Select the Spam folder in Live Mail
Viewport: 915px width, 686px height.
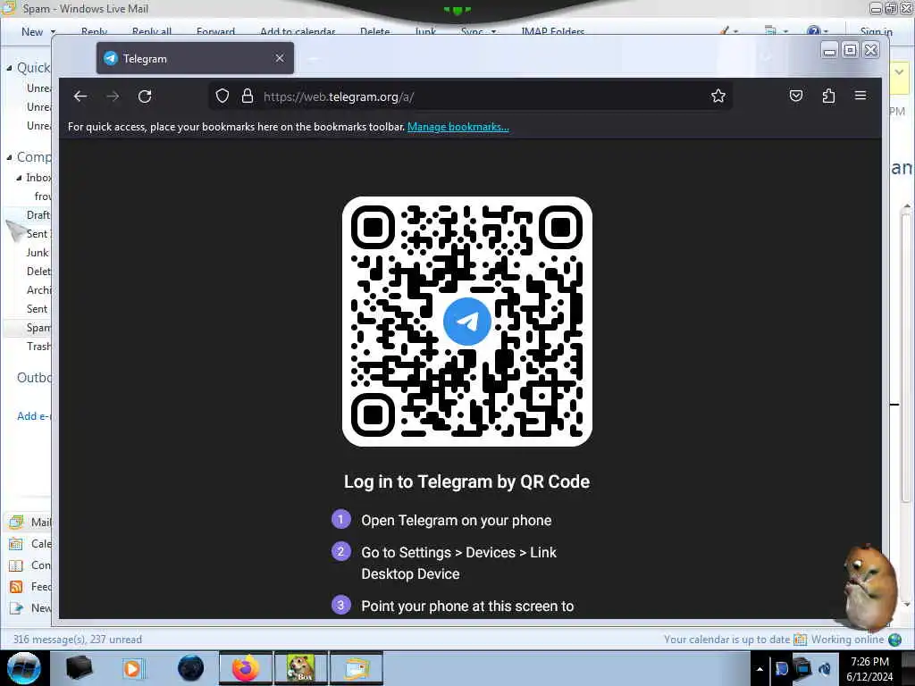pos(38,327)
